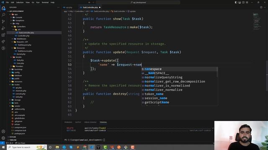The height and width of the screenshot is (150, 268).
Task: Click the Type here to search box
Action: coord(27,147)
